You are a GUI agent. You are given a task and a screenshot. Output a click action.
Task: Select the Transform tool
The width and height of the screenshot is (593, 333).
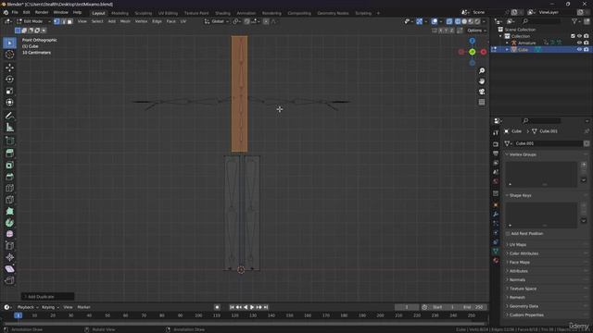point(9,103)
